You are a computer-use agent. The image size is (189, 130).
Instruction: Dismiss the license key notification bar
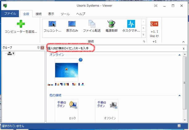click(x=184, y=49)
